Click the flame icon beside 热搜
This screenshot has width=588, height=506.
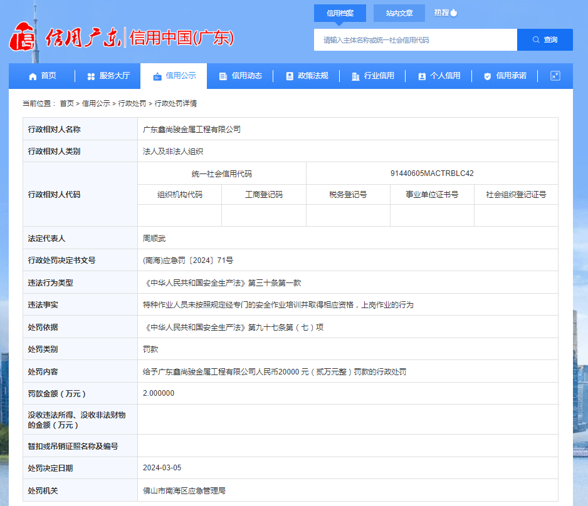pos(454,13)
